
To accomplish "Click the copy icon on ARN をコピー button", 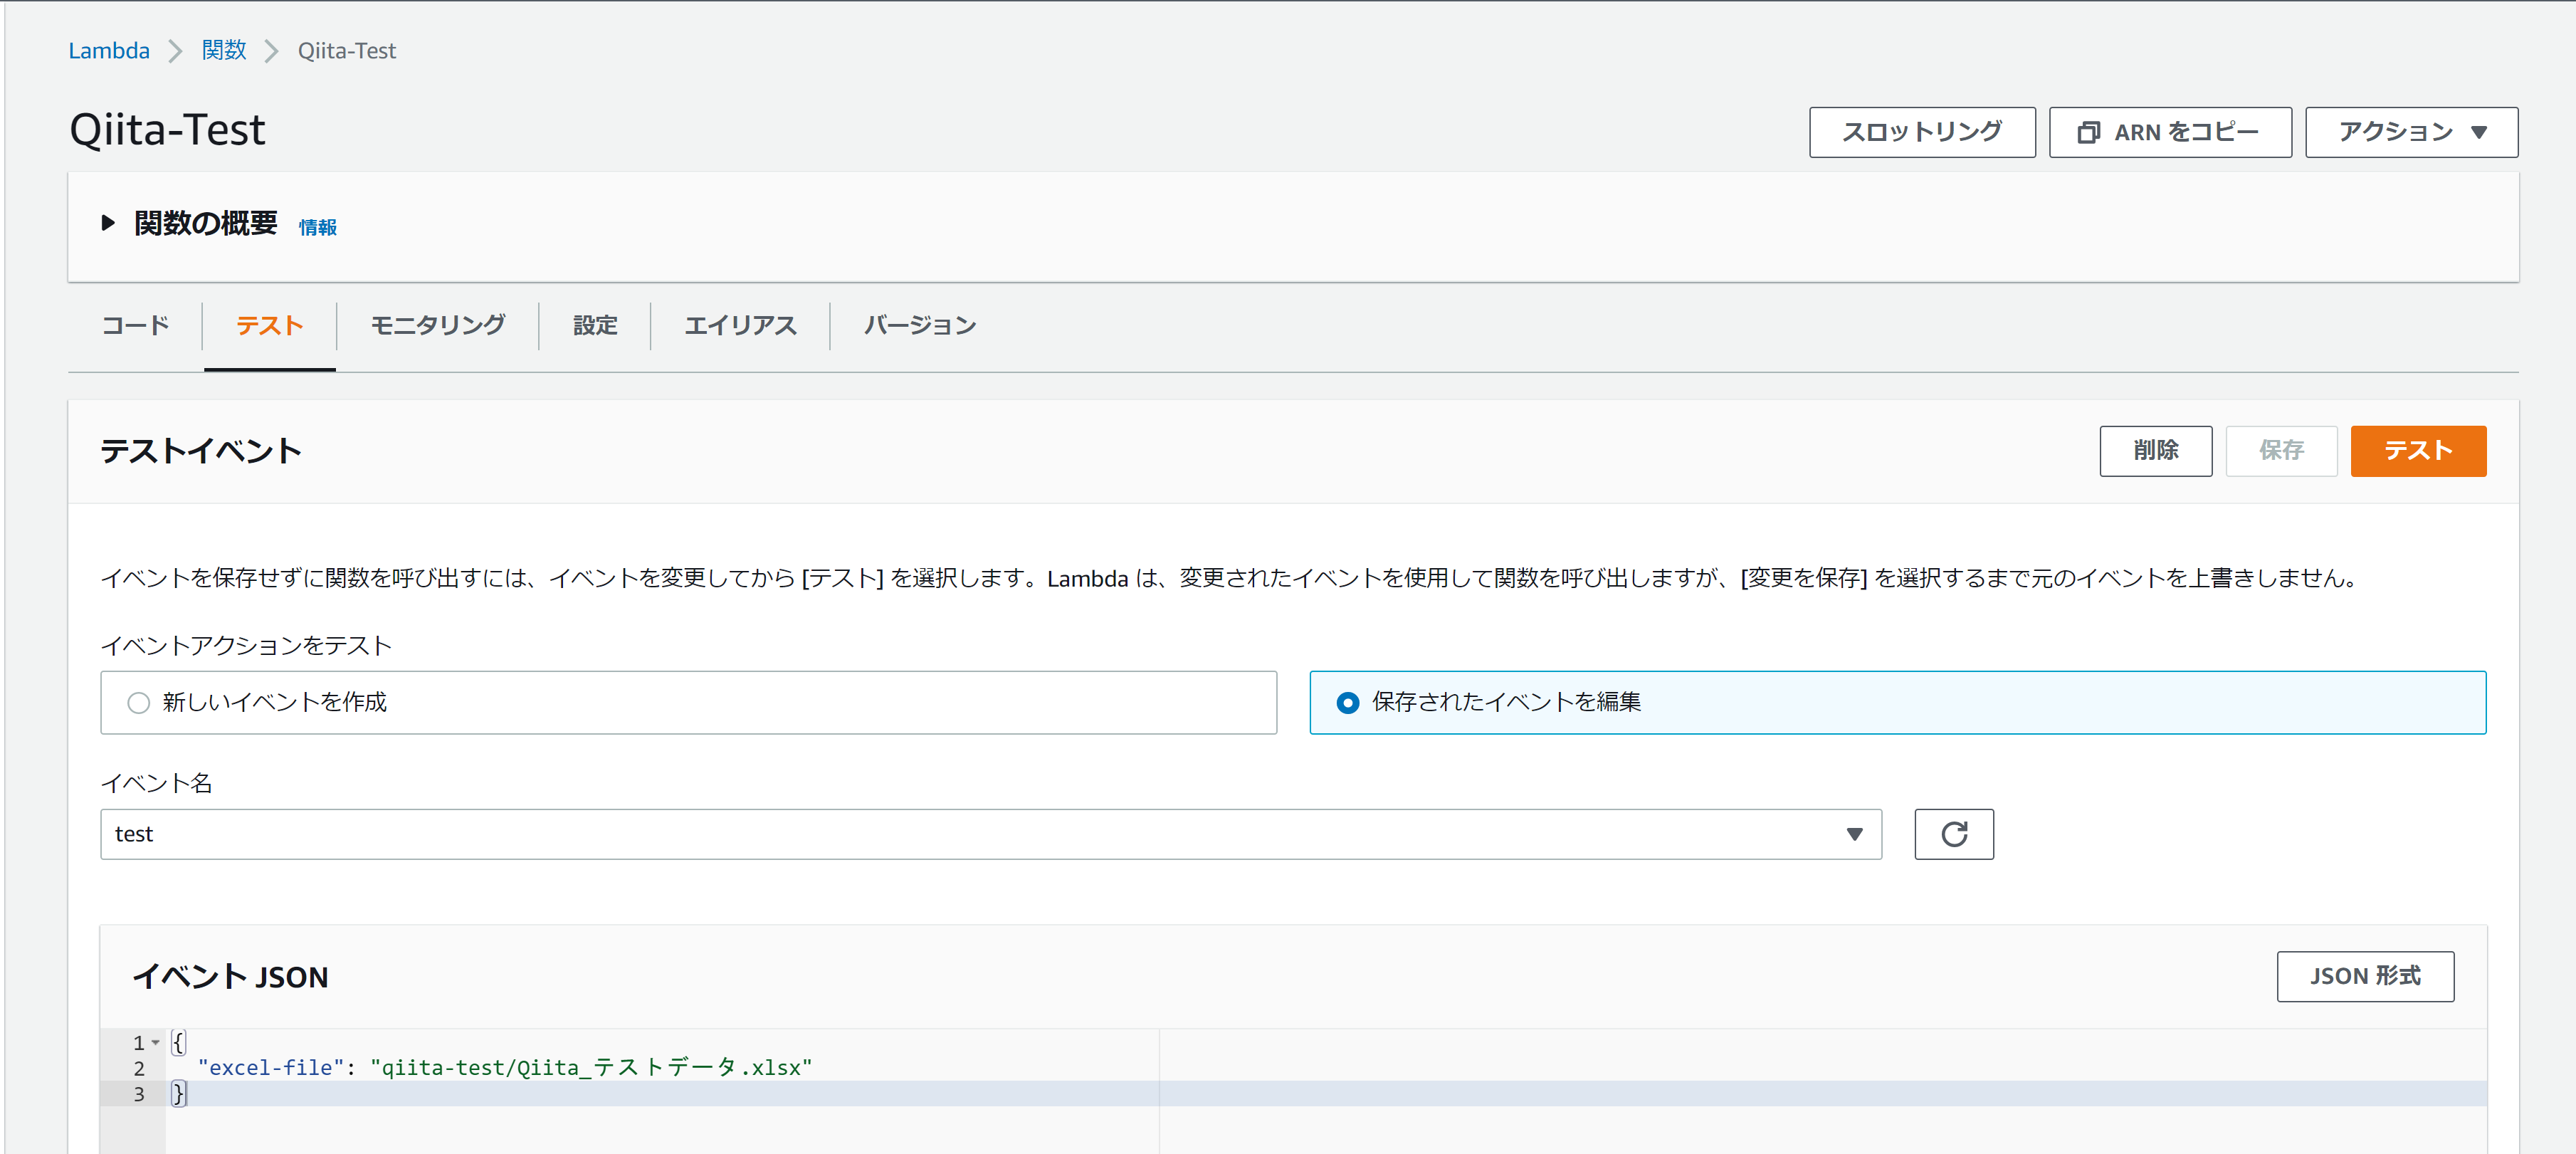I will (x=2089, y=131).
